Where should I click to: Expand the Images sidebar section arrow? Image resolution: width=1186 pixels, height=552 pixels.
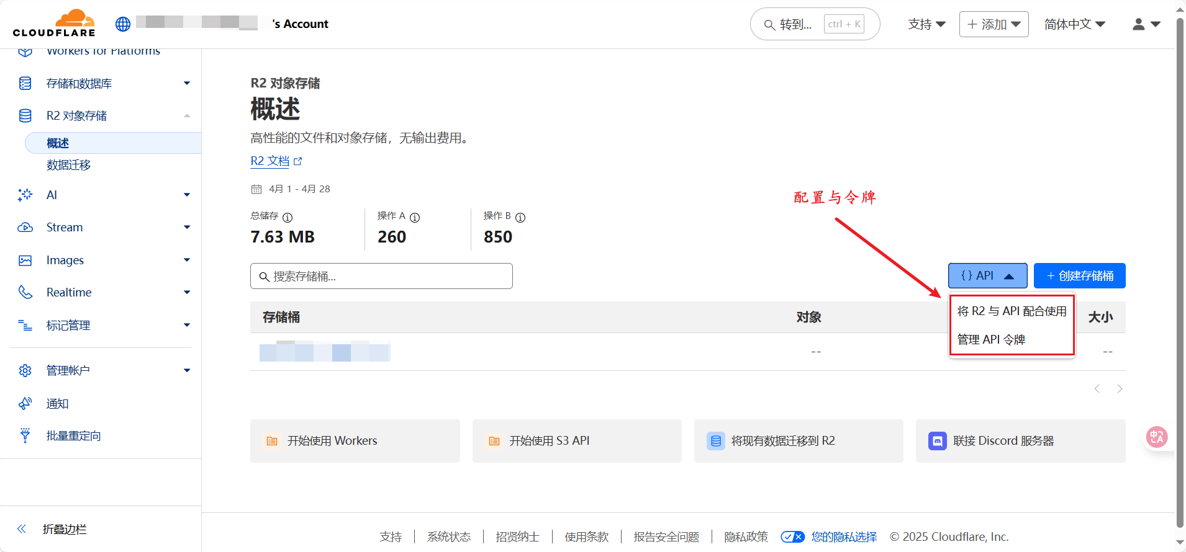187,260
